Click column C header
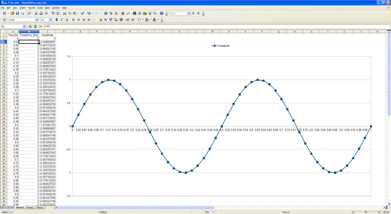This screenshot has height=214, width=391. click(47, 32)
